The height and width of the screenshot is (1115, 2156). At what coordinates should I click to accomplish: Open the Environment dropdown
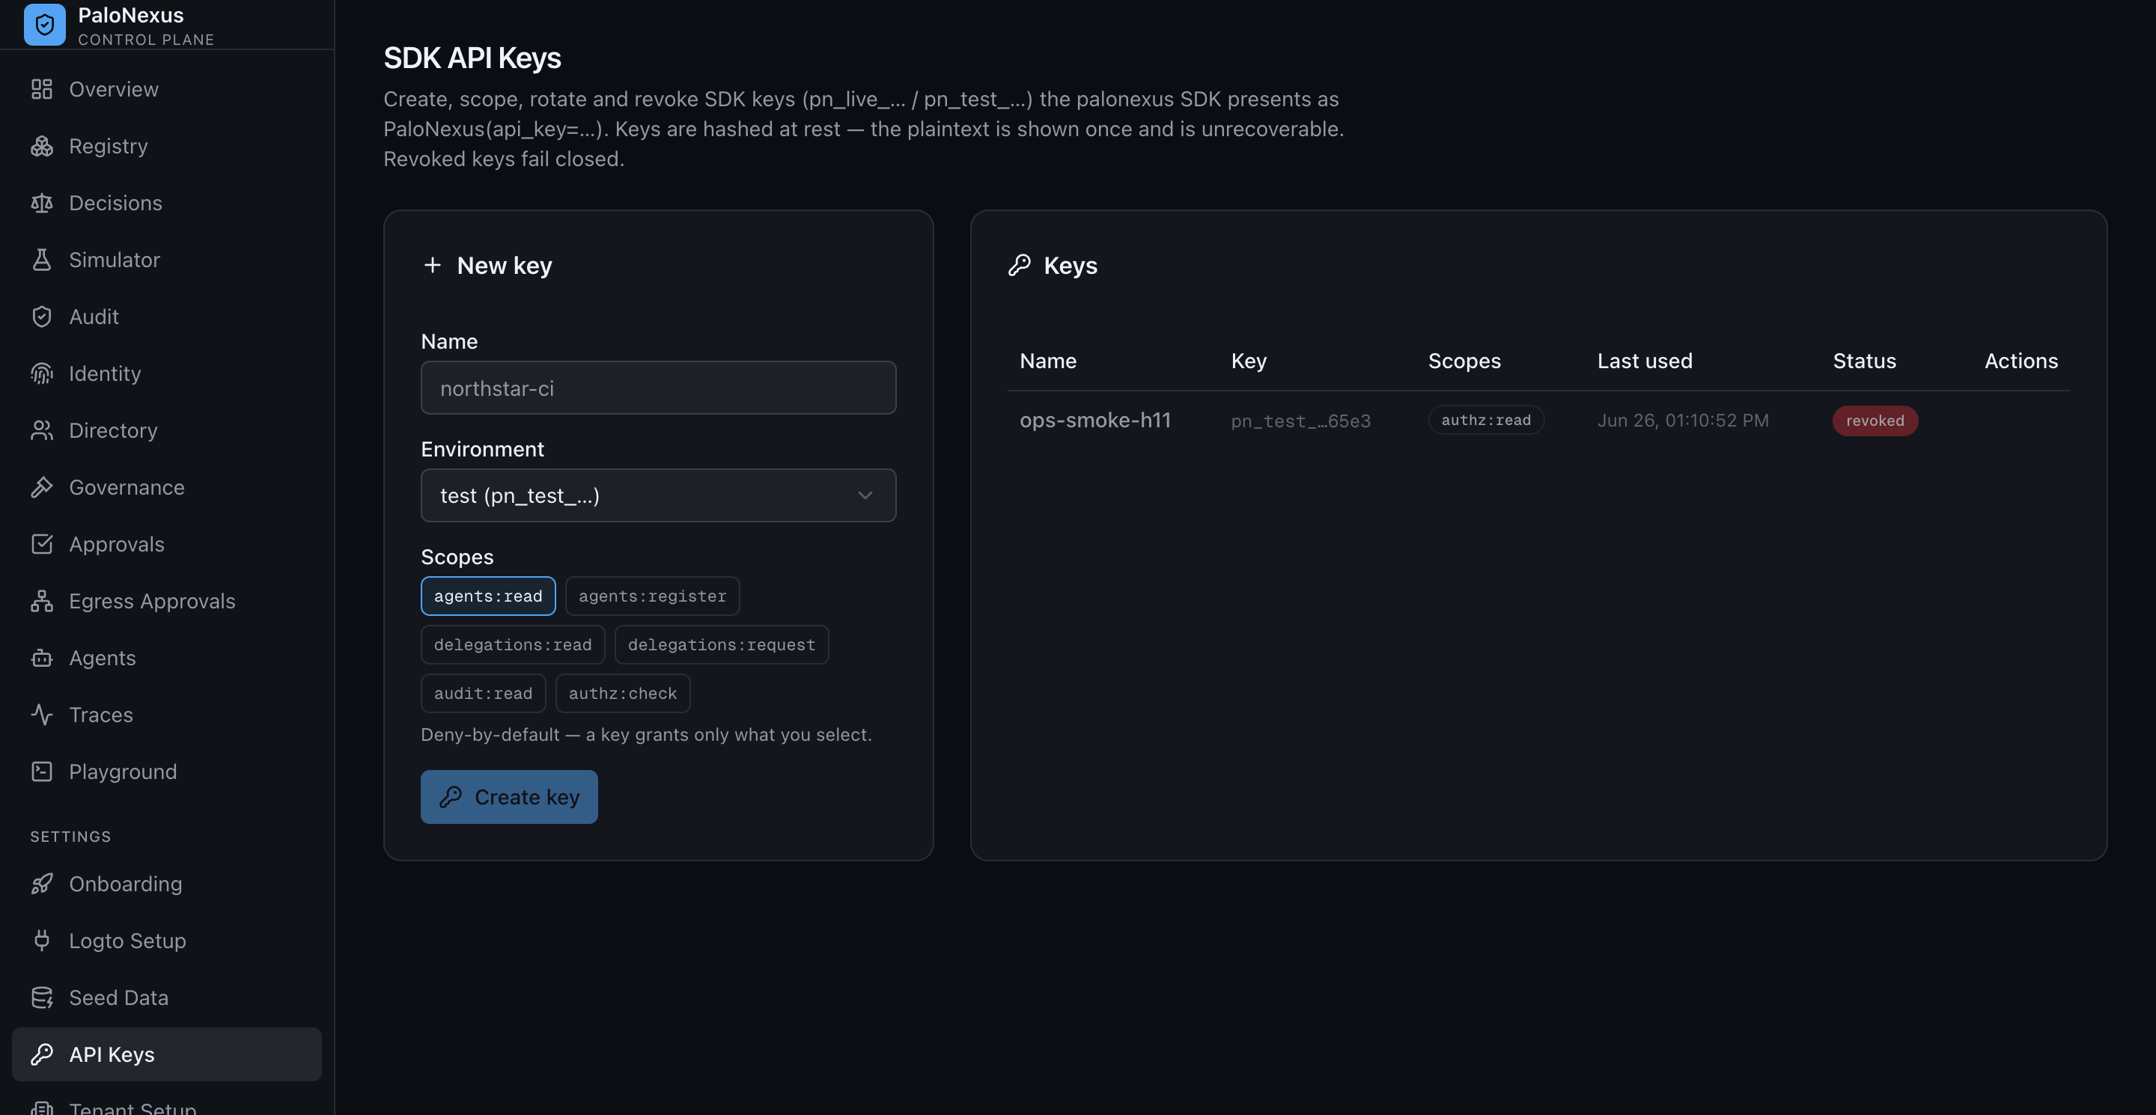coord(658,495)
